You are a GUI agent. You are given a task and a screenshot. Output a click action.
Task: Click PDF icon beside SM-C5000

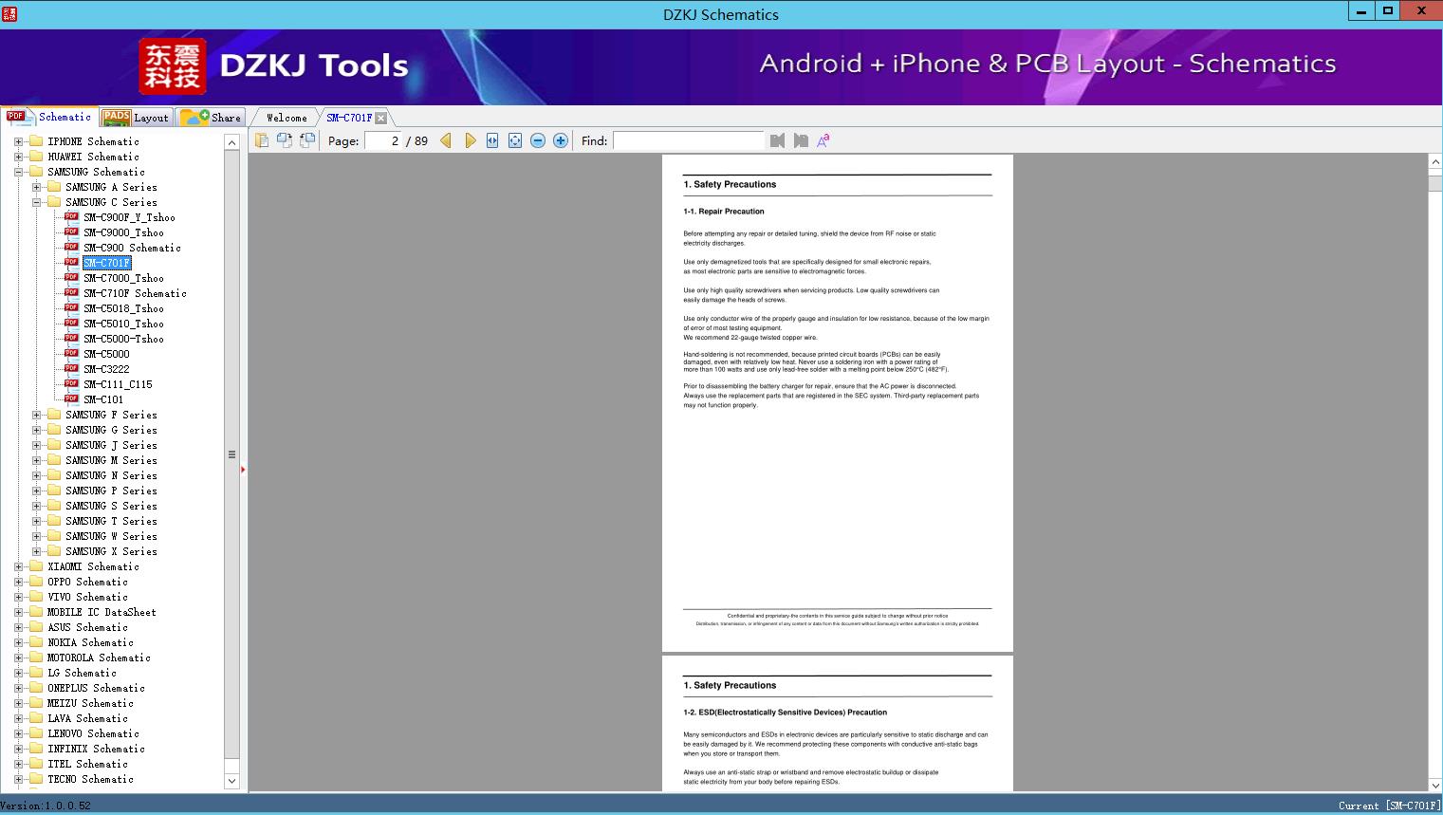(71, 354)
